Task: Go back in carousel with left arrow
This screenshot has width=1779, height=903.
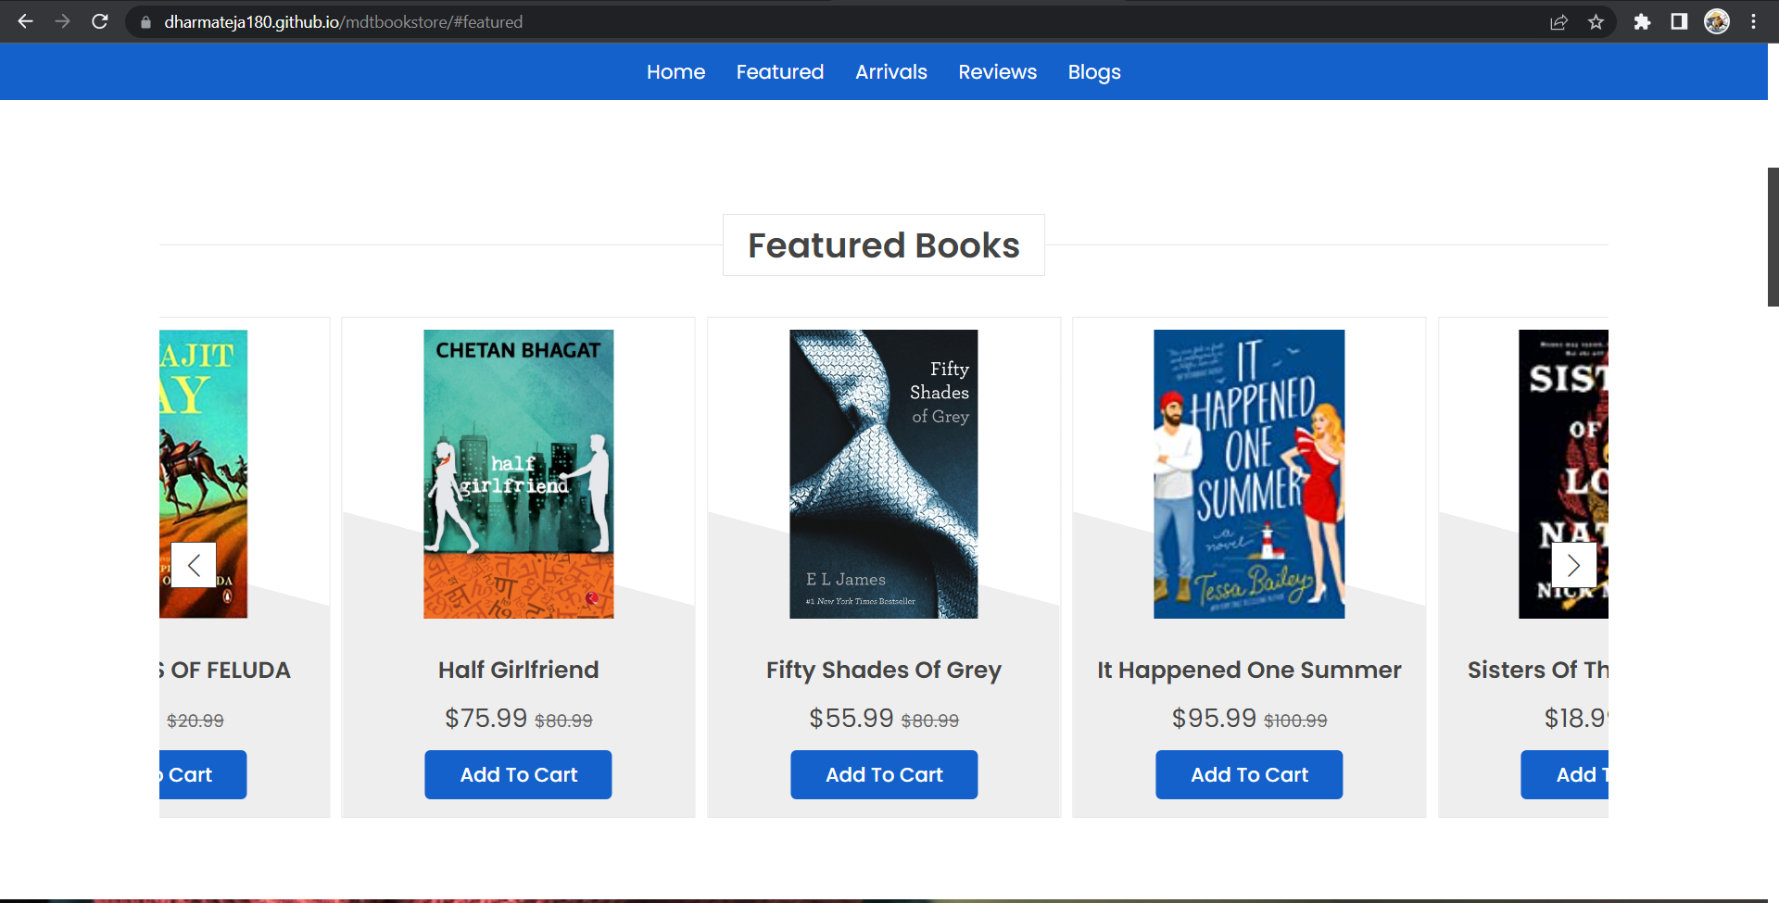Action: [194, 565]
